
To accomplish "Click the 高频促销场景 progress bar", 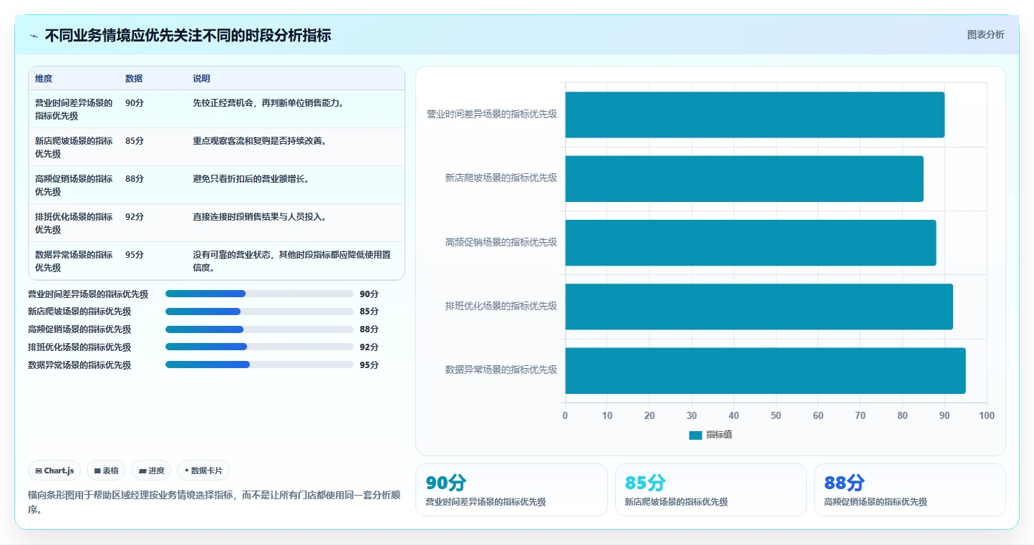I will (259, 329).
